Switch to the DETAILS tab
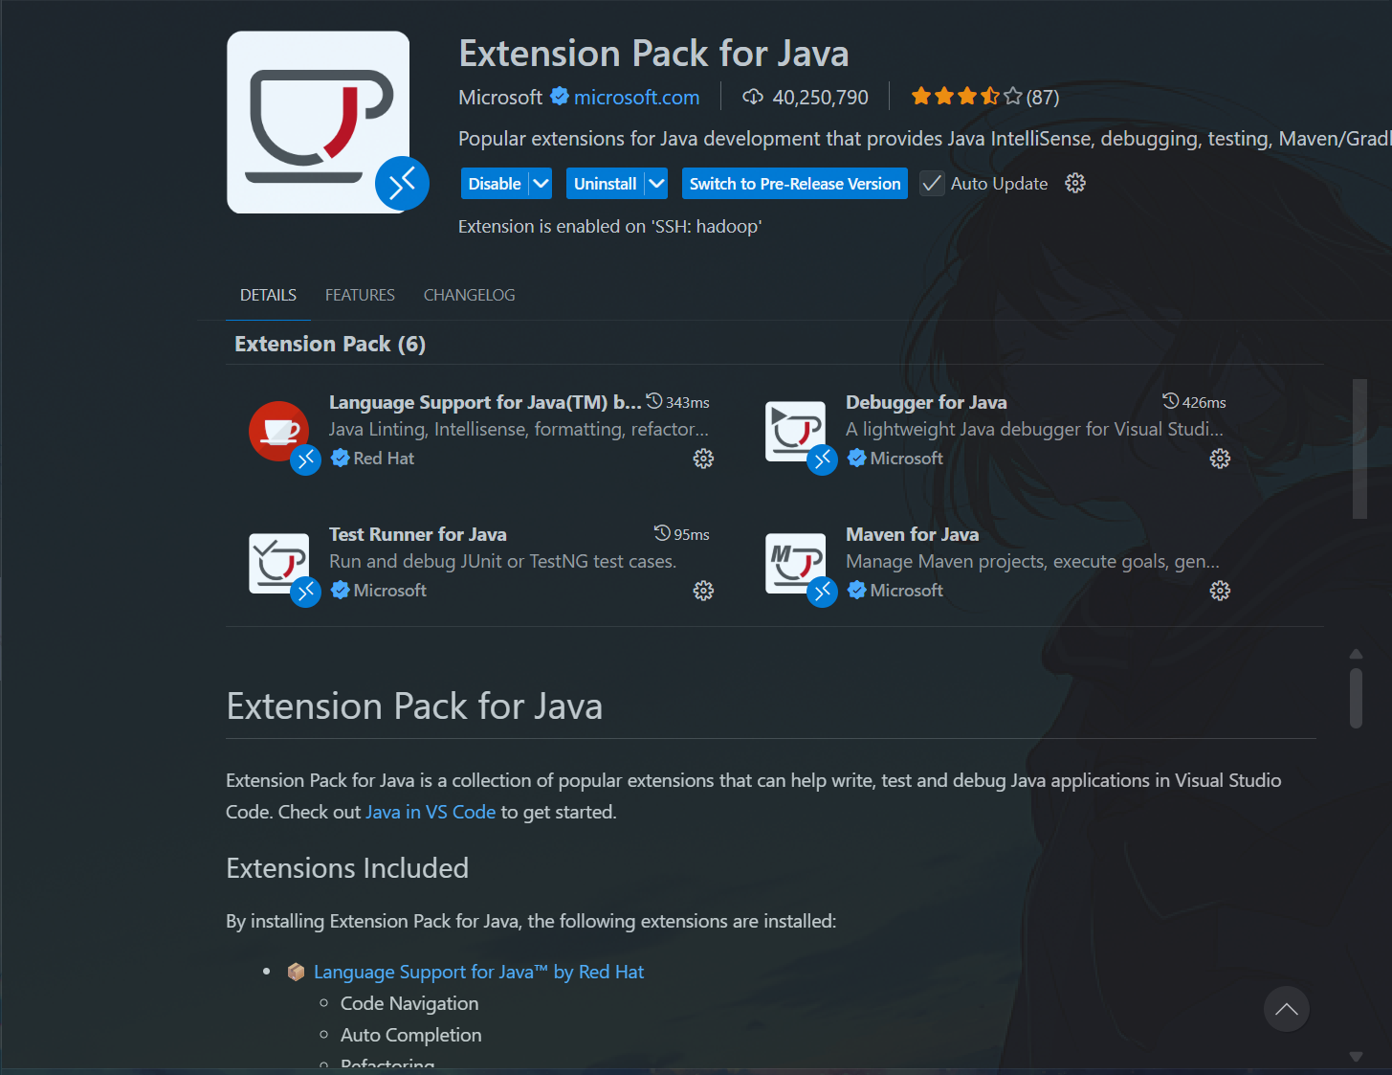This screenshot has height=1075, width=1392. coord(268,295)
